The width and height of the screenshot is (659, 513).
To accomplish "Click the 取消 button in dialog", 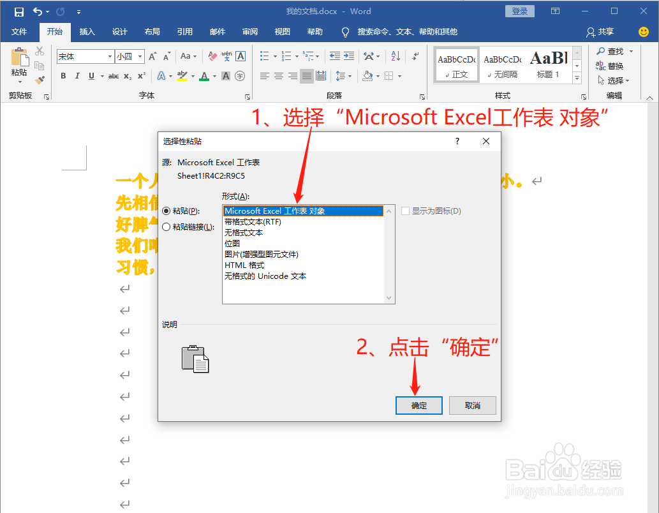I will click(x=473, y=405).
